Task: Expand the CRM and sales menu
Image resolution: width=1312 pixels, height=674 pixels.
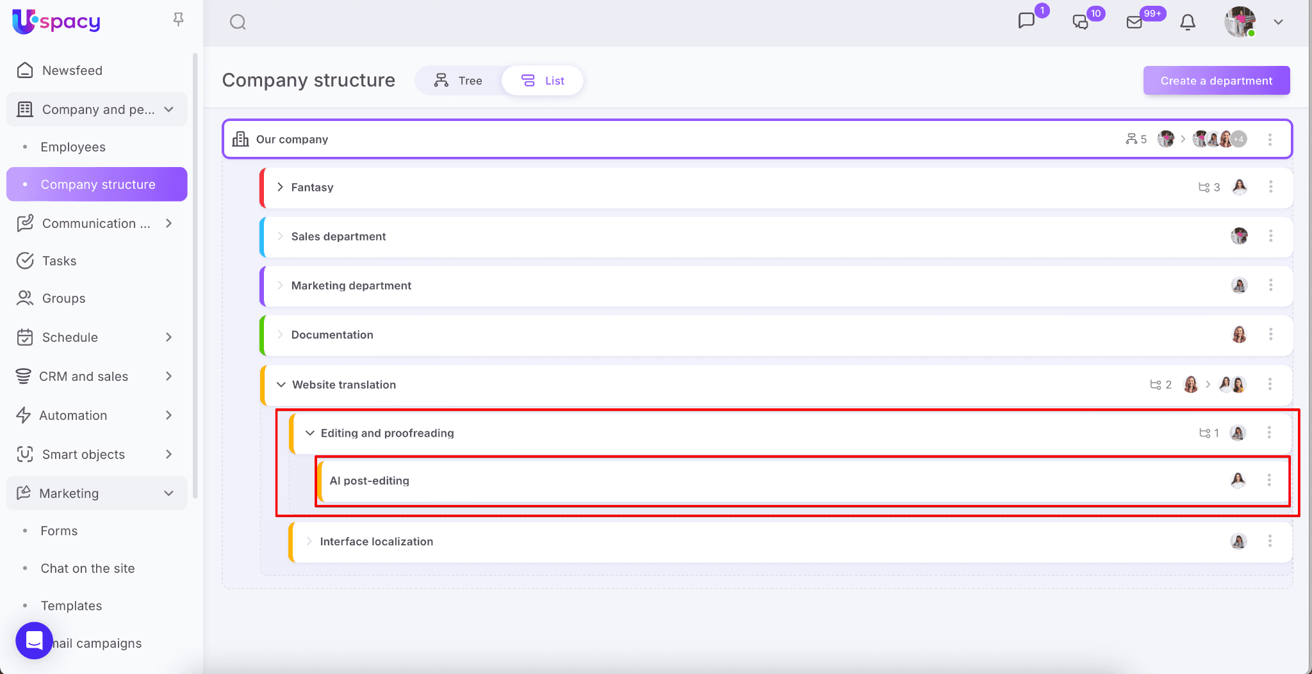Action: [x=168, y=376]
